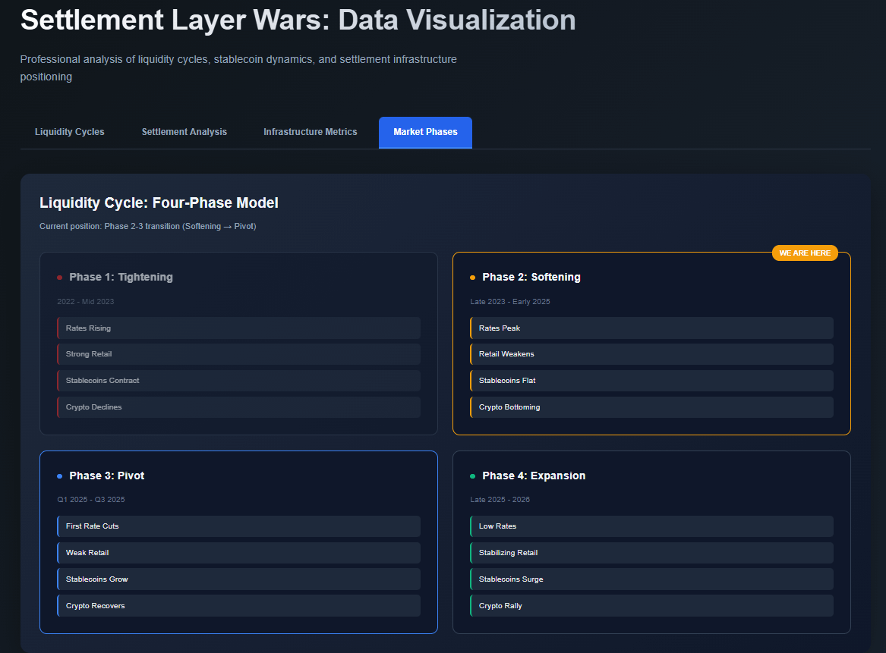Click the Low Rates row
Viewport: 886px width, 653px height.
651,526
